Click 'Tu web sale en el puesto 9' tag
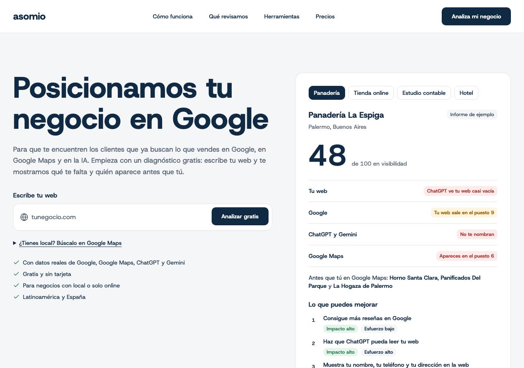524x368 pixels. click(x=464, y=213)
